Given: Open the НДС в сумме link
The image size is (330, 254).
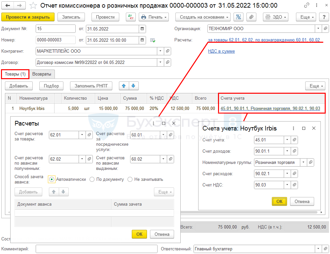Looking at the screenshot, I should [221, 51].
